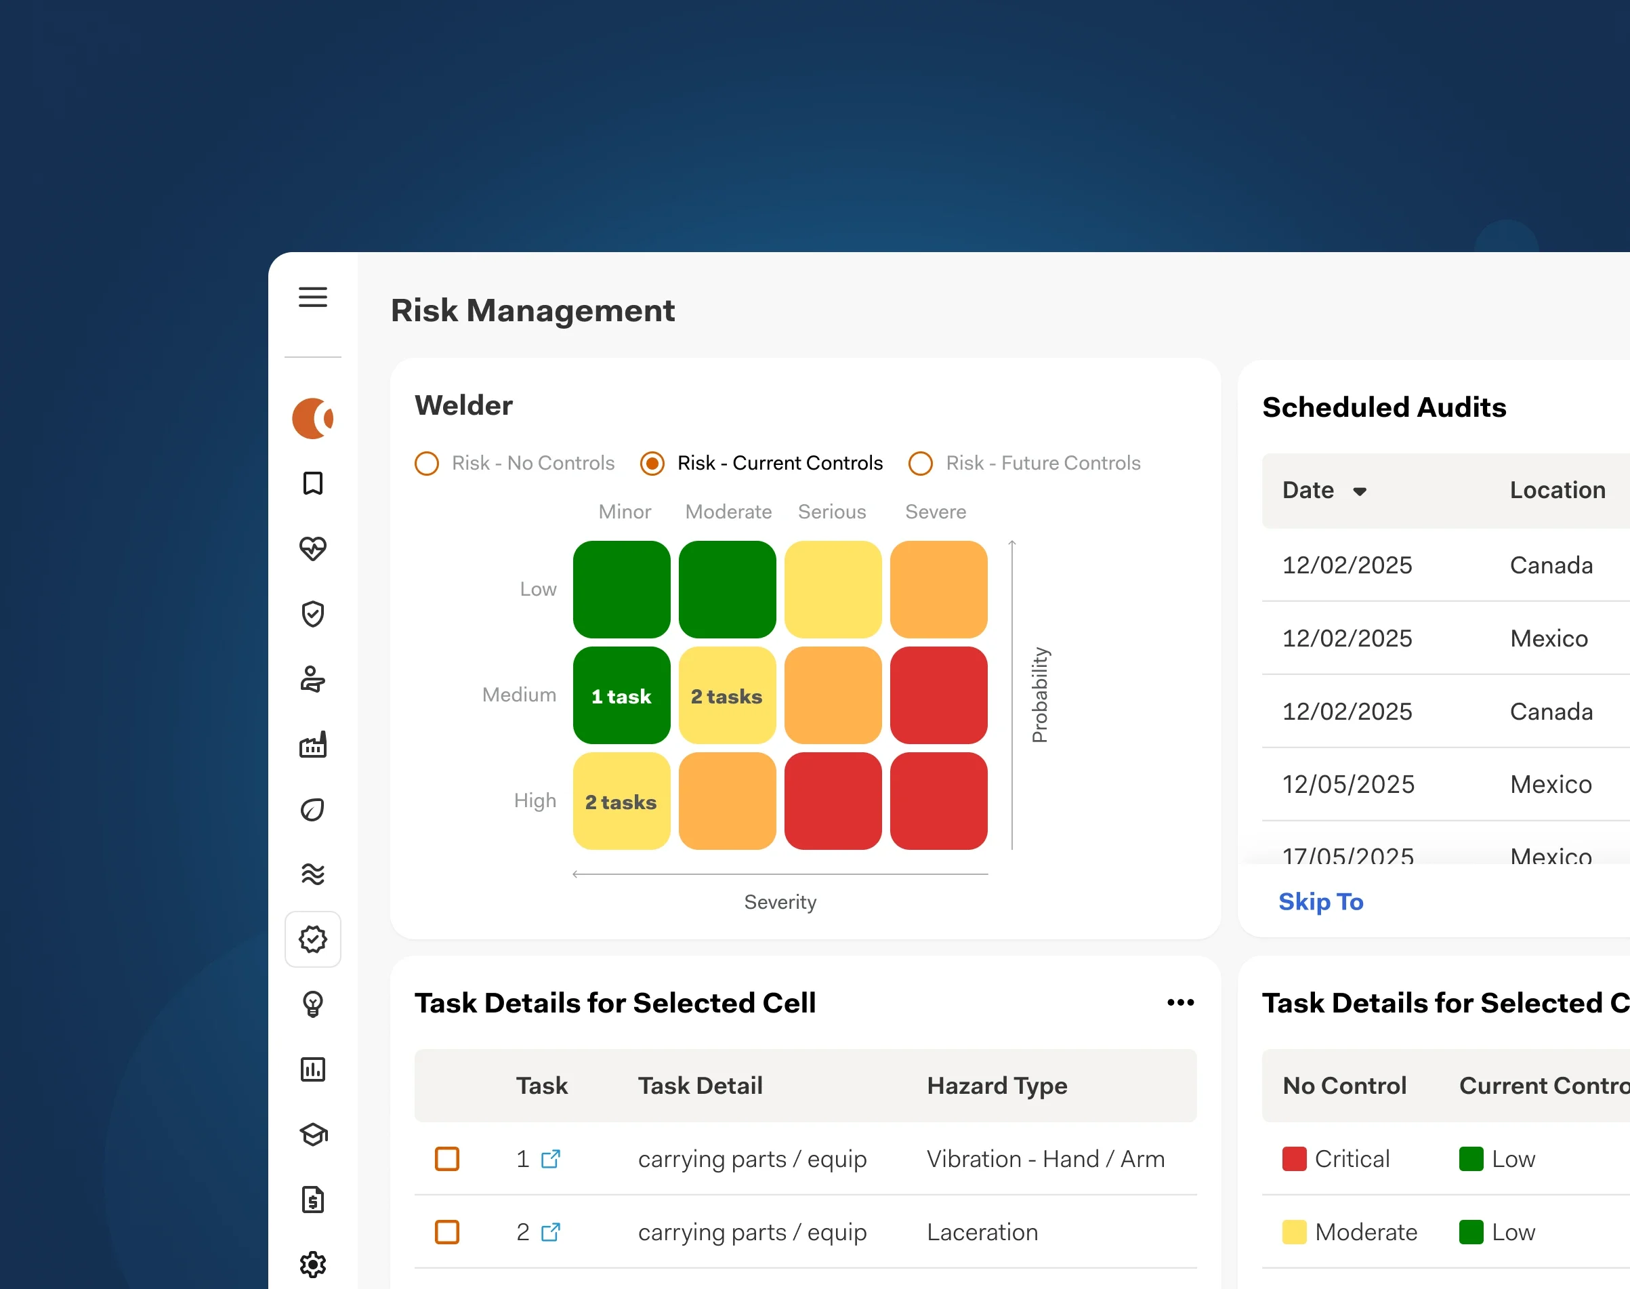The height and width of the screenshot is (1289, 1630).
Task: Click the graduation cap training icon
Action: coord(312,1134)
